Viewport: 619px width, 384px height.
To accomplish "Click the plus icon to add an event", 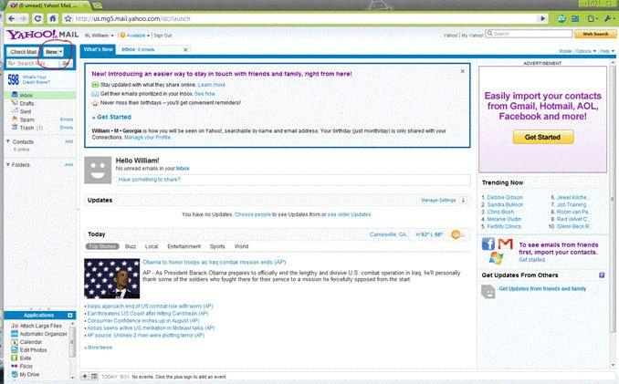I will point(86,376).
